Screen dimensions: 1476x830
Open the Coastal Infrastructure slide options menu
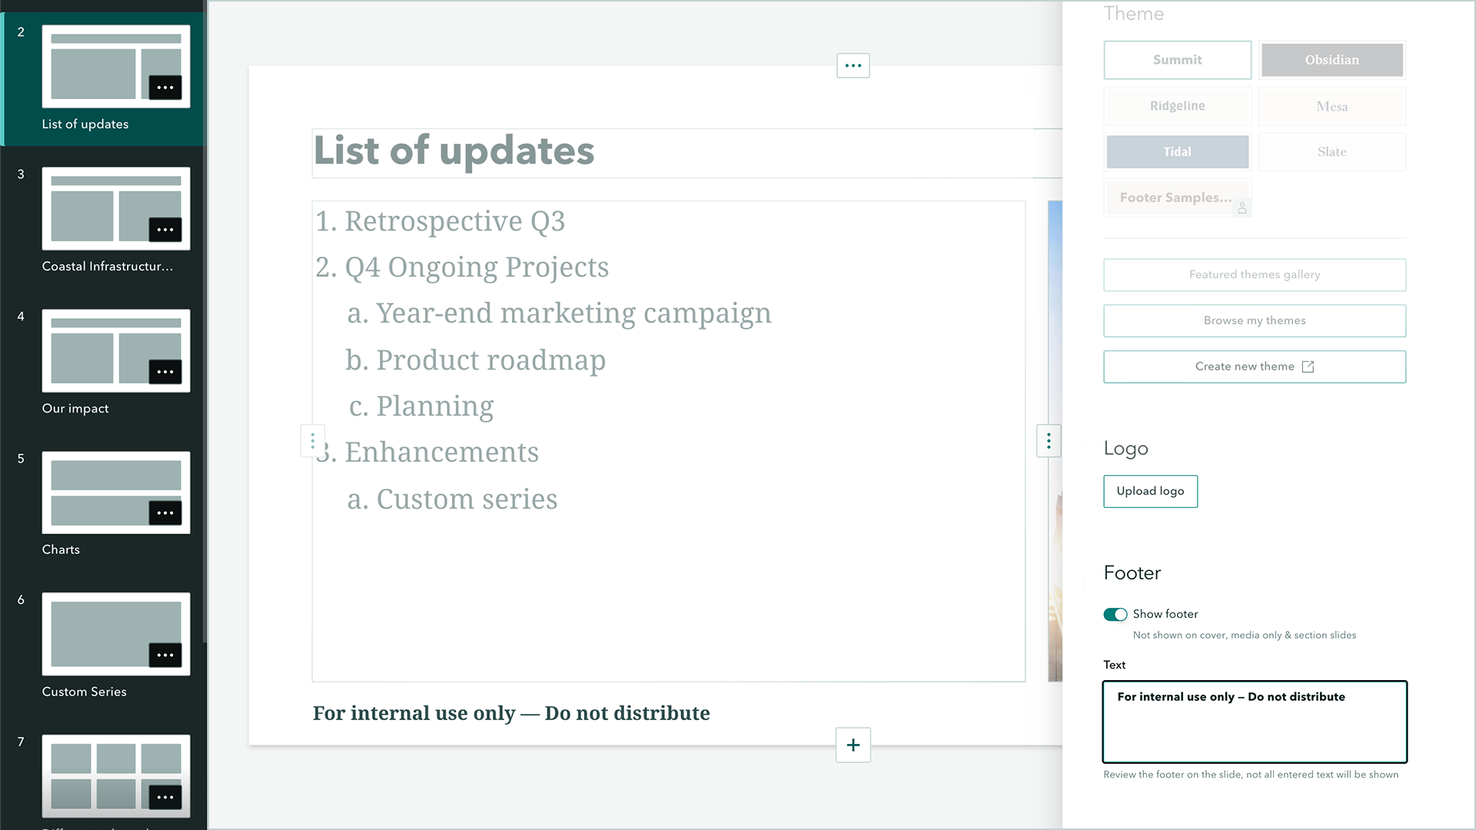(x=165, y=230)
